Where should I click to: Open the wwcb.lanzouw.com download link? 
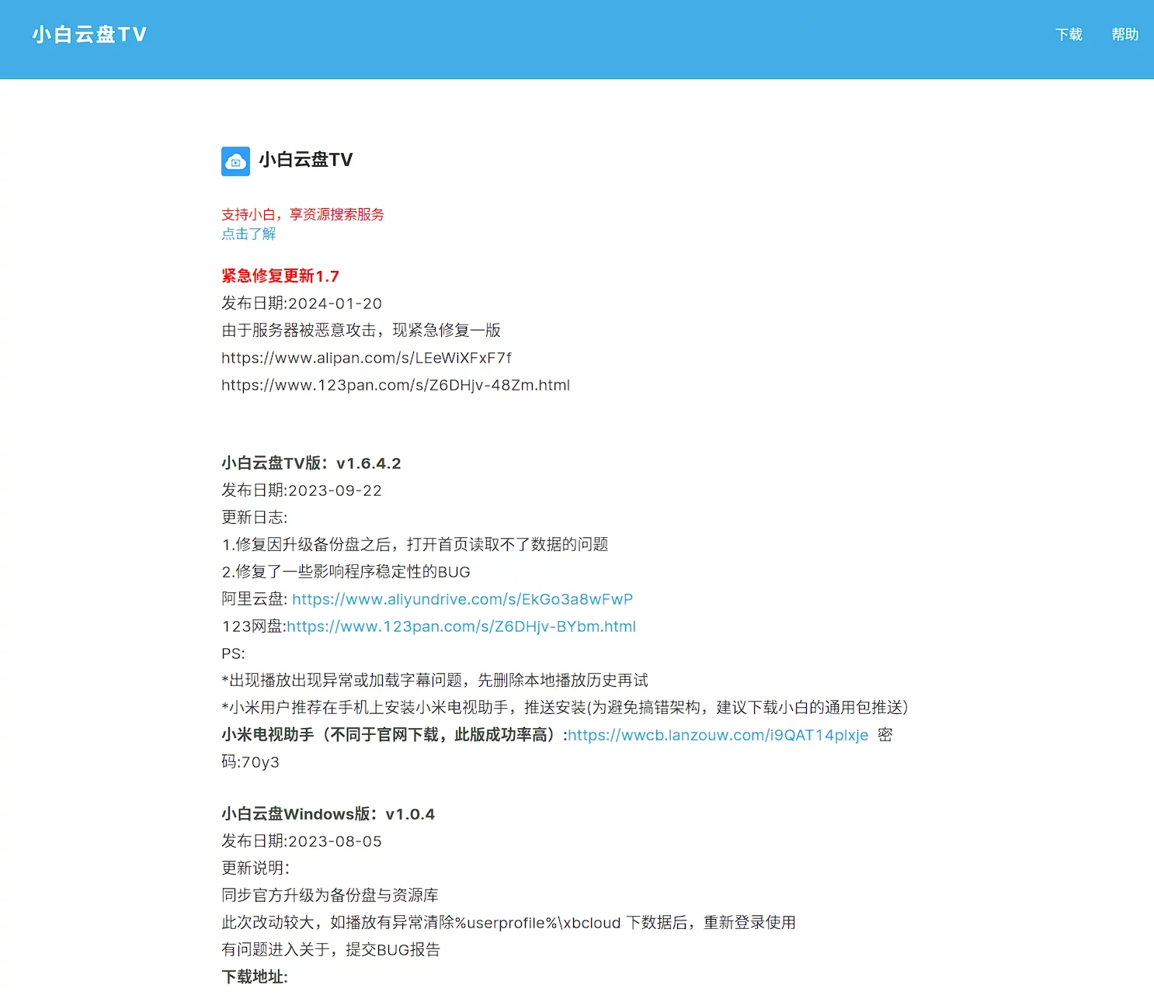(x=718, y=735)
